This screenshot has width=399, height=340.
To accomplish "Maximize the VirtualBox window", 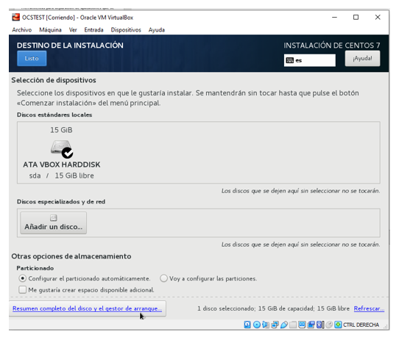I will click(x=356, y=18).
